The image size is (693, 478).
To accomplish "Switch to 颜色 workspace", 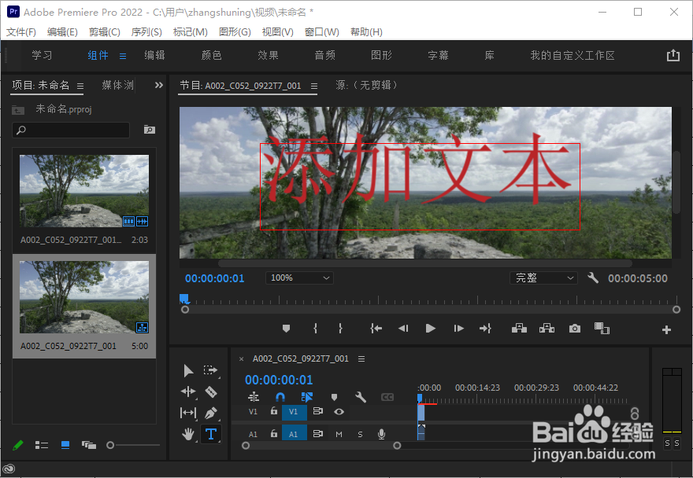I will [x=211, y=55].
